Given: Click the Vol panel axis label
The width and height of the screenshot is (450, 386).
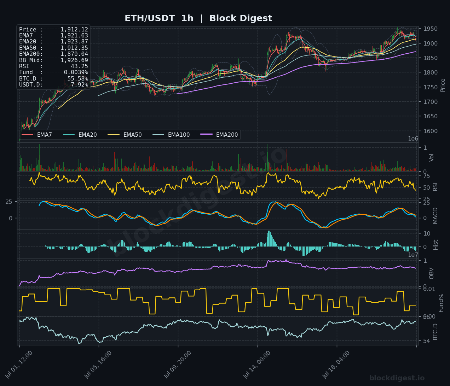Looking at the screenshot, I should [x=432, y=158].
